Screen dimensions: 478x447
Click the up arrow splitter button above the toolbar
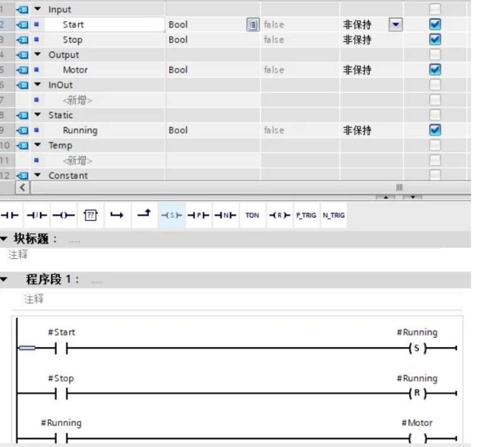385,198
